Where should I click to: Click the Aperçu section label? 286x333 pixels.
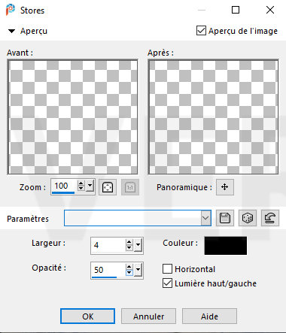[34, 31]
